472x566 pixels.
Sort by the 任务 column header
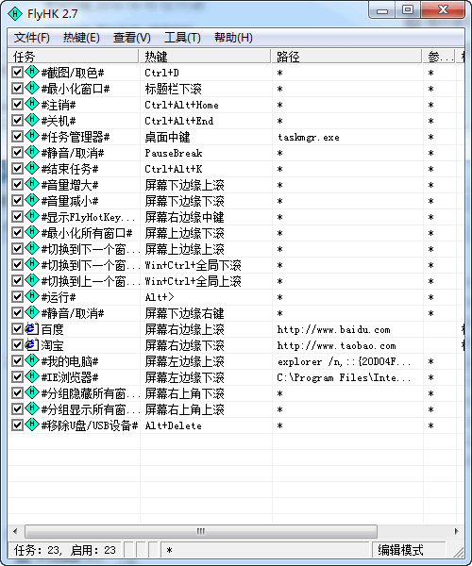[x=74, y=57]
